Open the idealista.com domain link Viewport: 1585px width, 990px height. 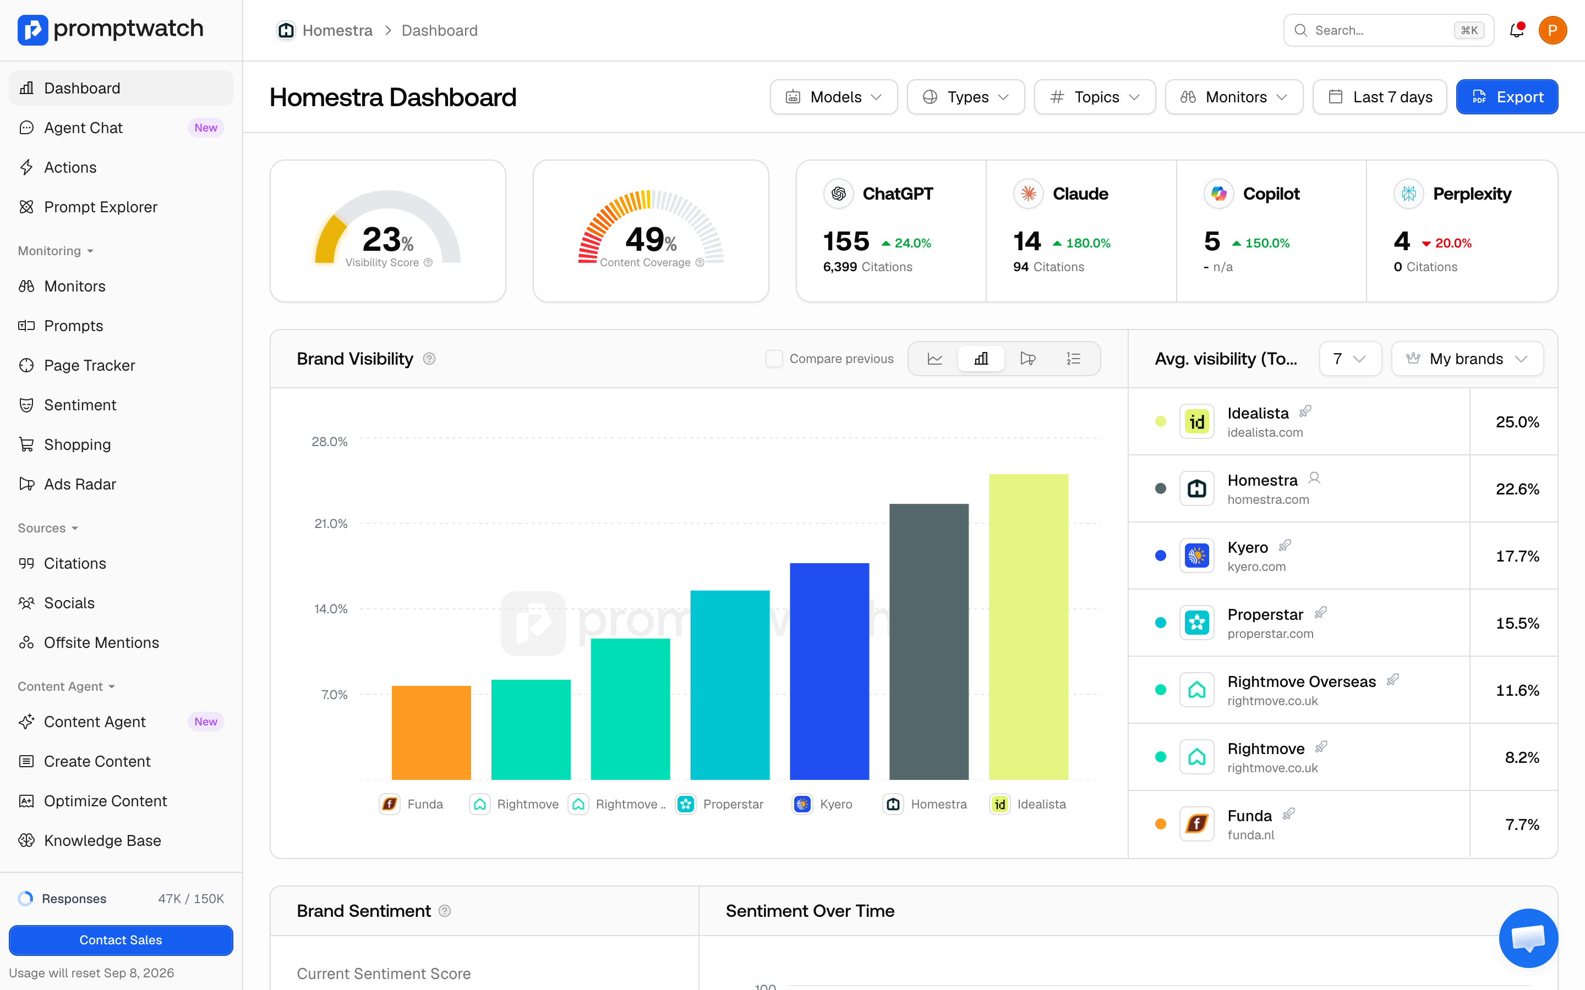click(x=1265, y=432)
